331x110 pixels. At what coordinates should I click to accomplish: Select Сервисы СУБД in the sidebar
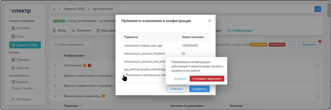25,45
